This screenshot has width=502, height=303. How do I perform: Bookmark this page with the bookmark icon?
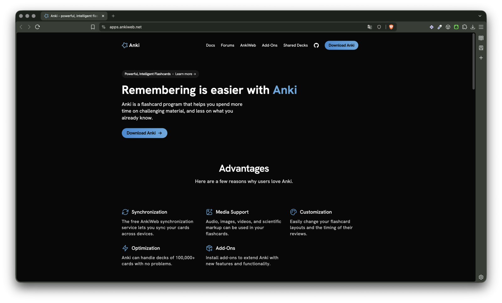click(x=93, y=27)
